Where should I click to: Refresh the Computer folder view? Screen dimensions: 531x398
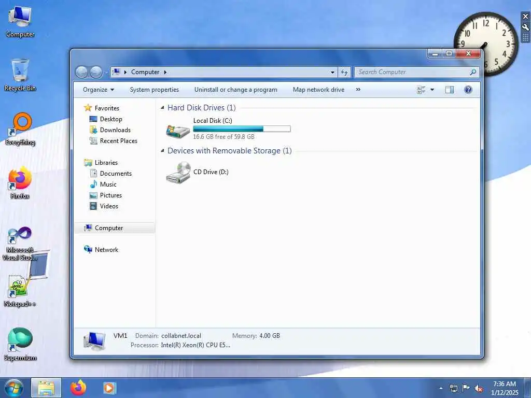(344, 72)
